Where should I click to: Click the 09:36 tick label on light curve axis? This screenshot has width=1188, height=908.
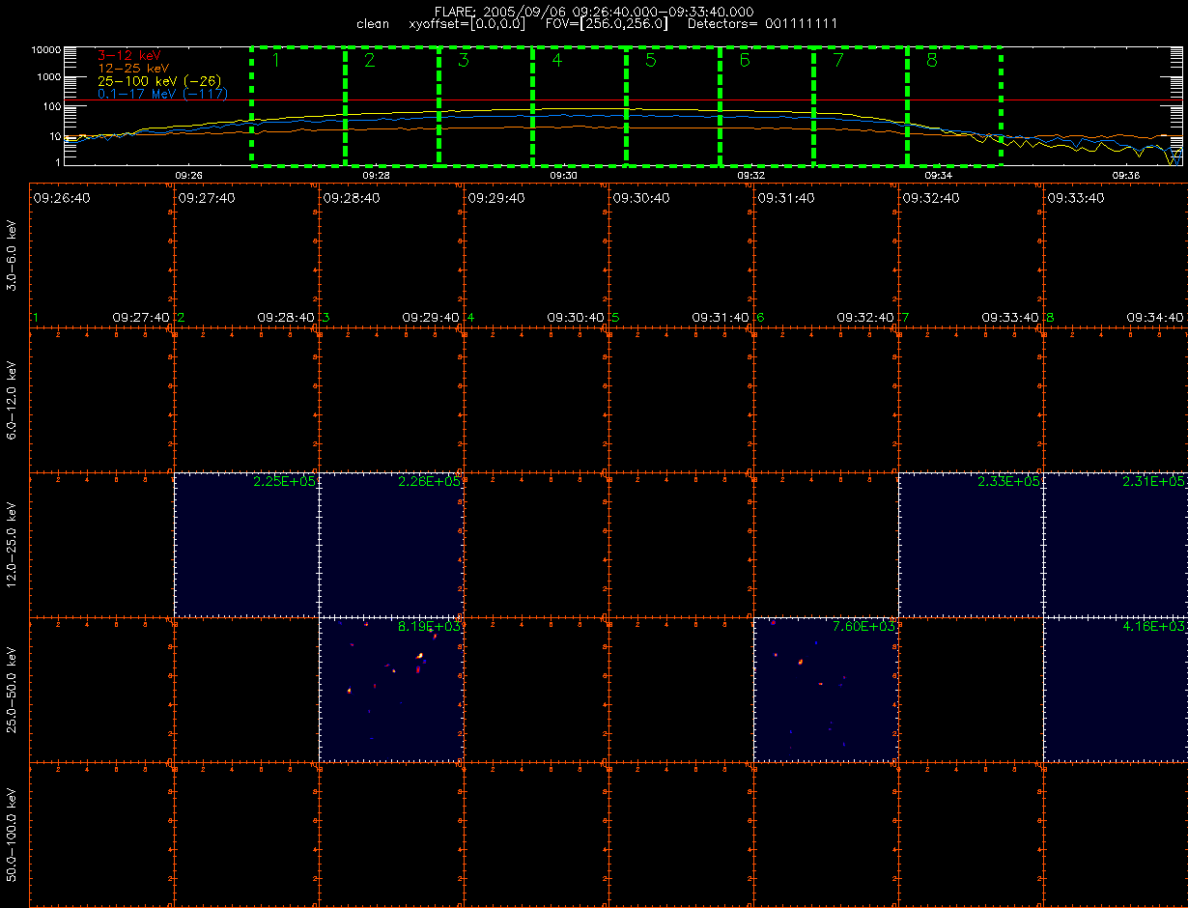1126,176
